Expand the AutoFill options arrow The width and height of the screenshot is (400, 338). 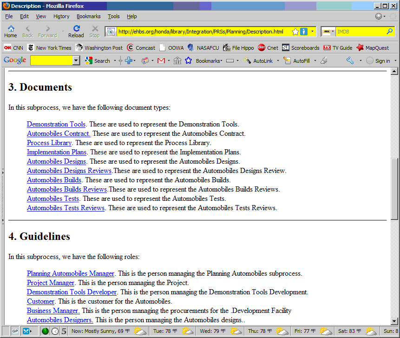pos(315,61)
